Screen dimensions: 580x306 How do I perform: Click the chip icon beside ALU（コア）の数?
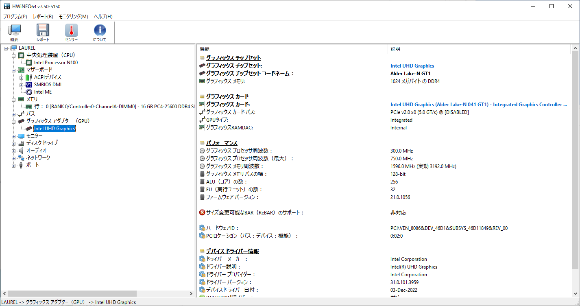[x=202, y=182]
